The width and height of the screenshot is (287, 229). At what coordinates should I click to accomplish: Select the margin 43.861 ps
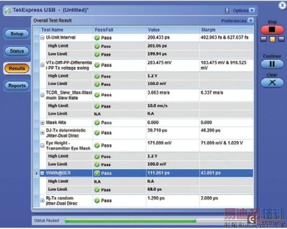(x=210, y=173)
